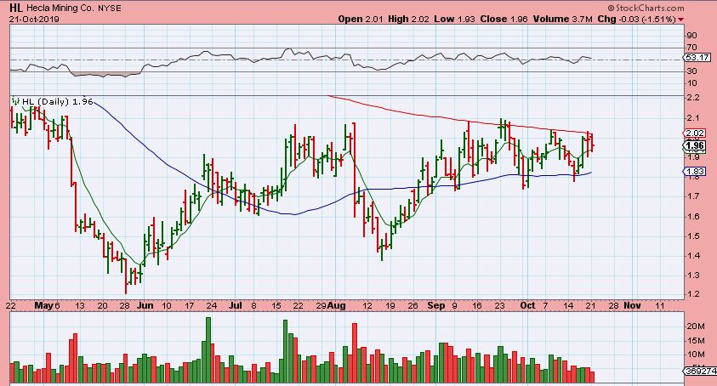
Task: Click the Sep label on the date axis
Action: [436, 305]
